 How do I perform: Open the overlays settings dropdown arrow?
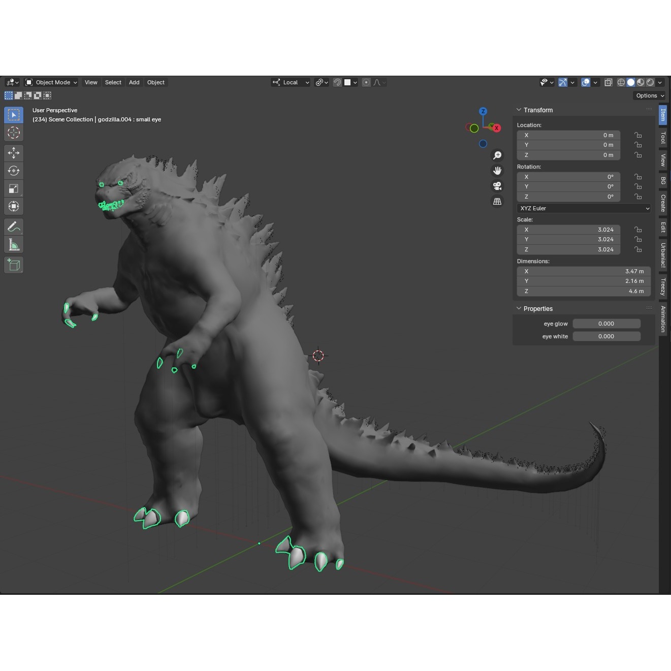(595, 82)
